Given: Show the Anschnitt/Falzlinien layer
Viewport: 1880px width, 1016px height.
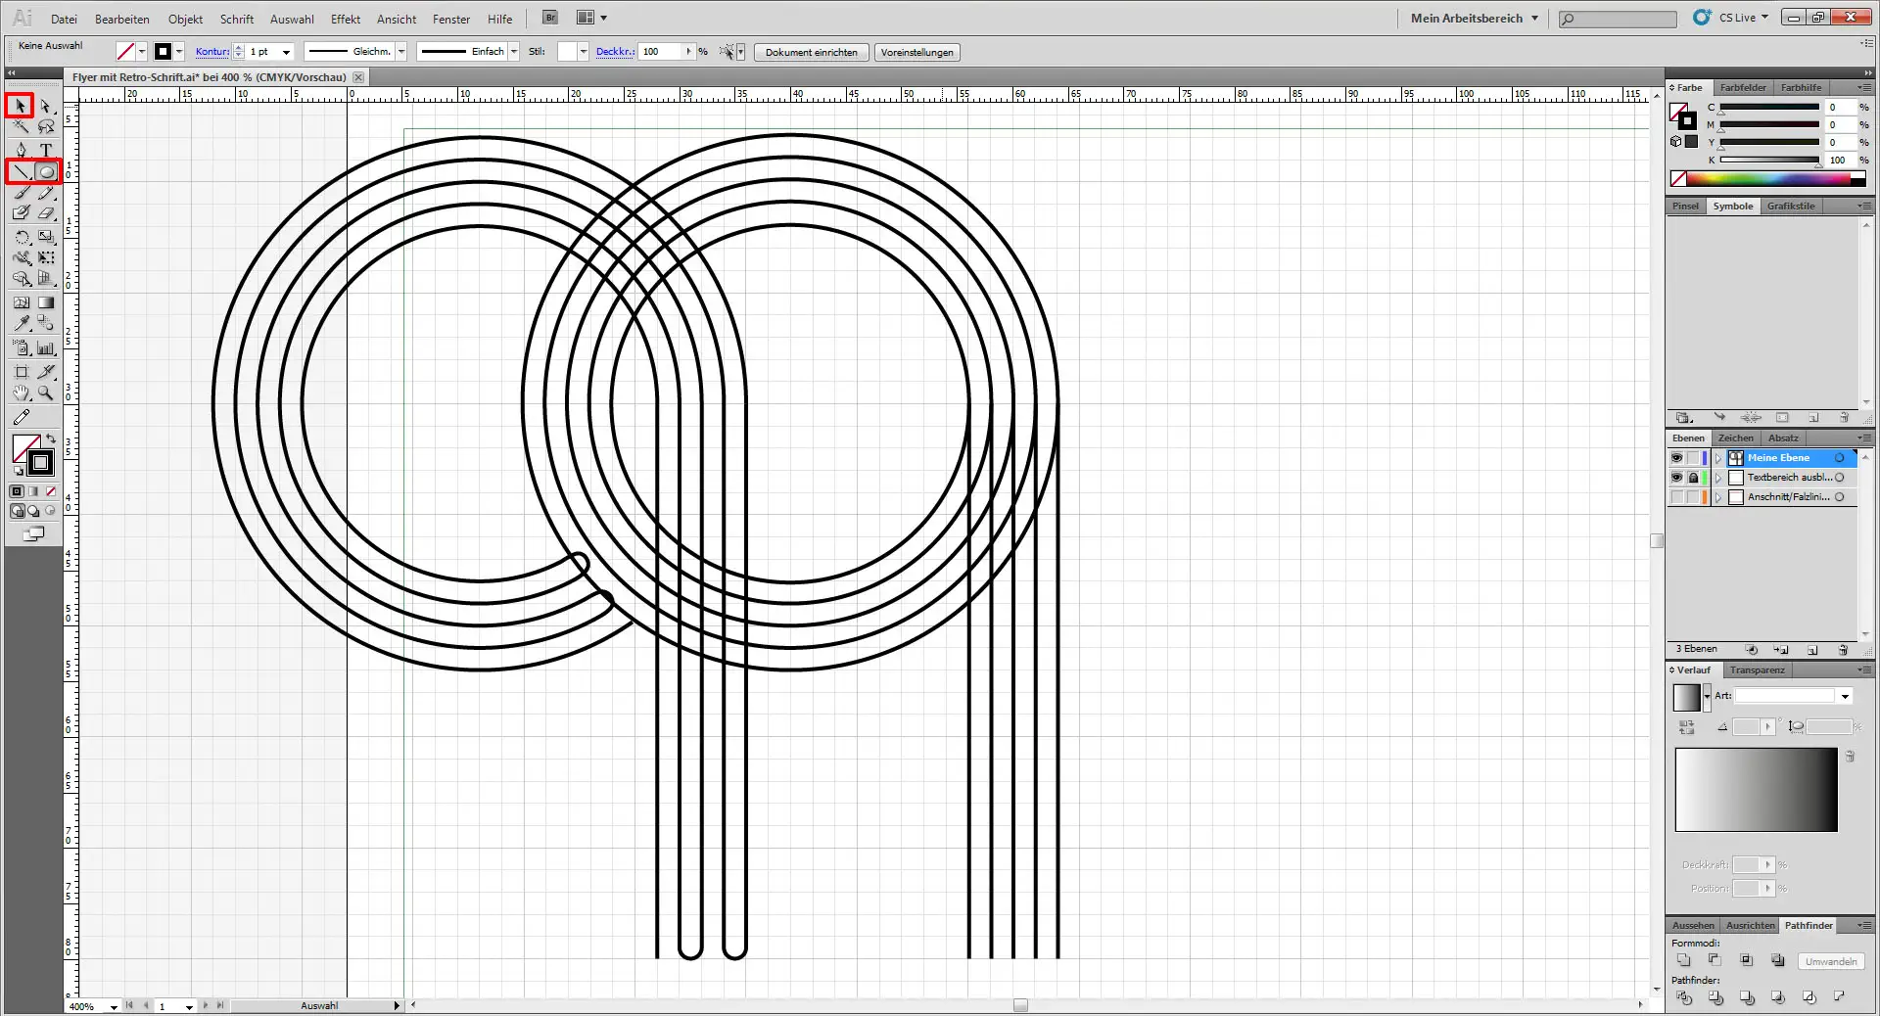Looking at the screenshot, I should pyautogui.click(x=1676, y=497).
